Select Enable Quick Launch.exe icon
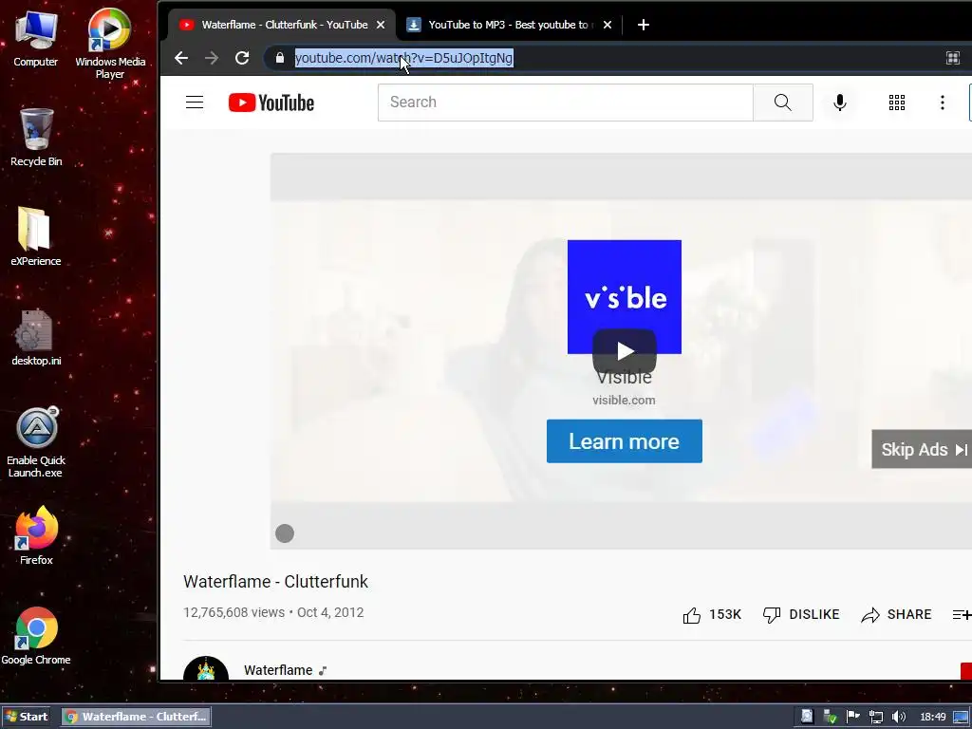Image resolution: width=972 pixels, height=729 pixels. [36, 442]
